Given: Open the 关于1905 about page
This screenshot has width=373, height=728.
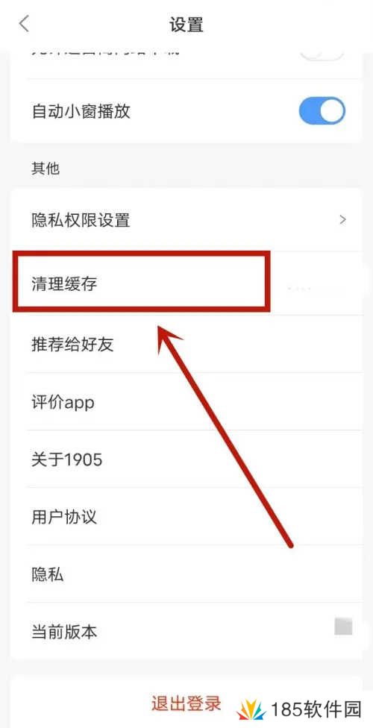Looking at the screenshot, I should [x=186, y=459].
